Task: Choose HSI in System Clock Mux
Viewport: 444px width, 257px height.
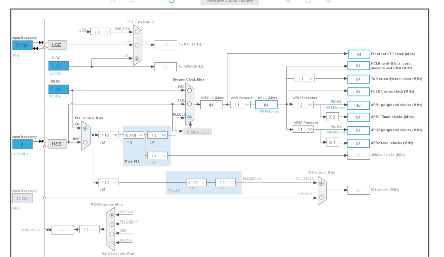Action: pyautogui.click(x=189, y=91)
